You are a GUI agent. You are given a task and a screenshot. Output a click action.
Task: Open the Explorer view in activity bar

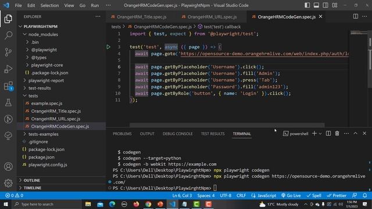[8, 19]
